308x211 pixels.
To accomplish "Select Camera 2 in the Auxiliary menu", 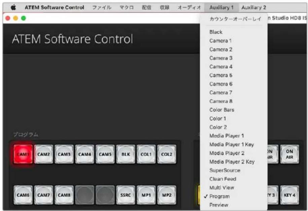I will [234, 49].
